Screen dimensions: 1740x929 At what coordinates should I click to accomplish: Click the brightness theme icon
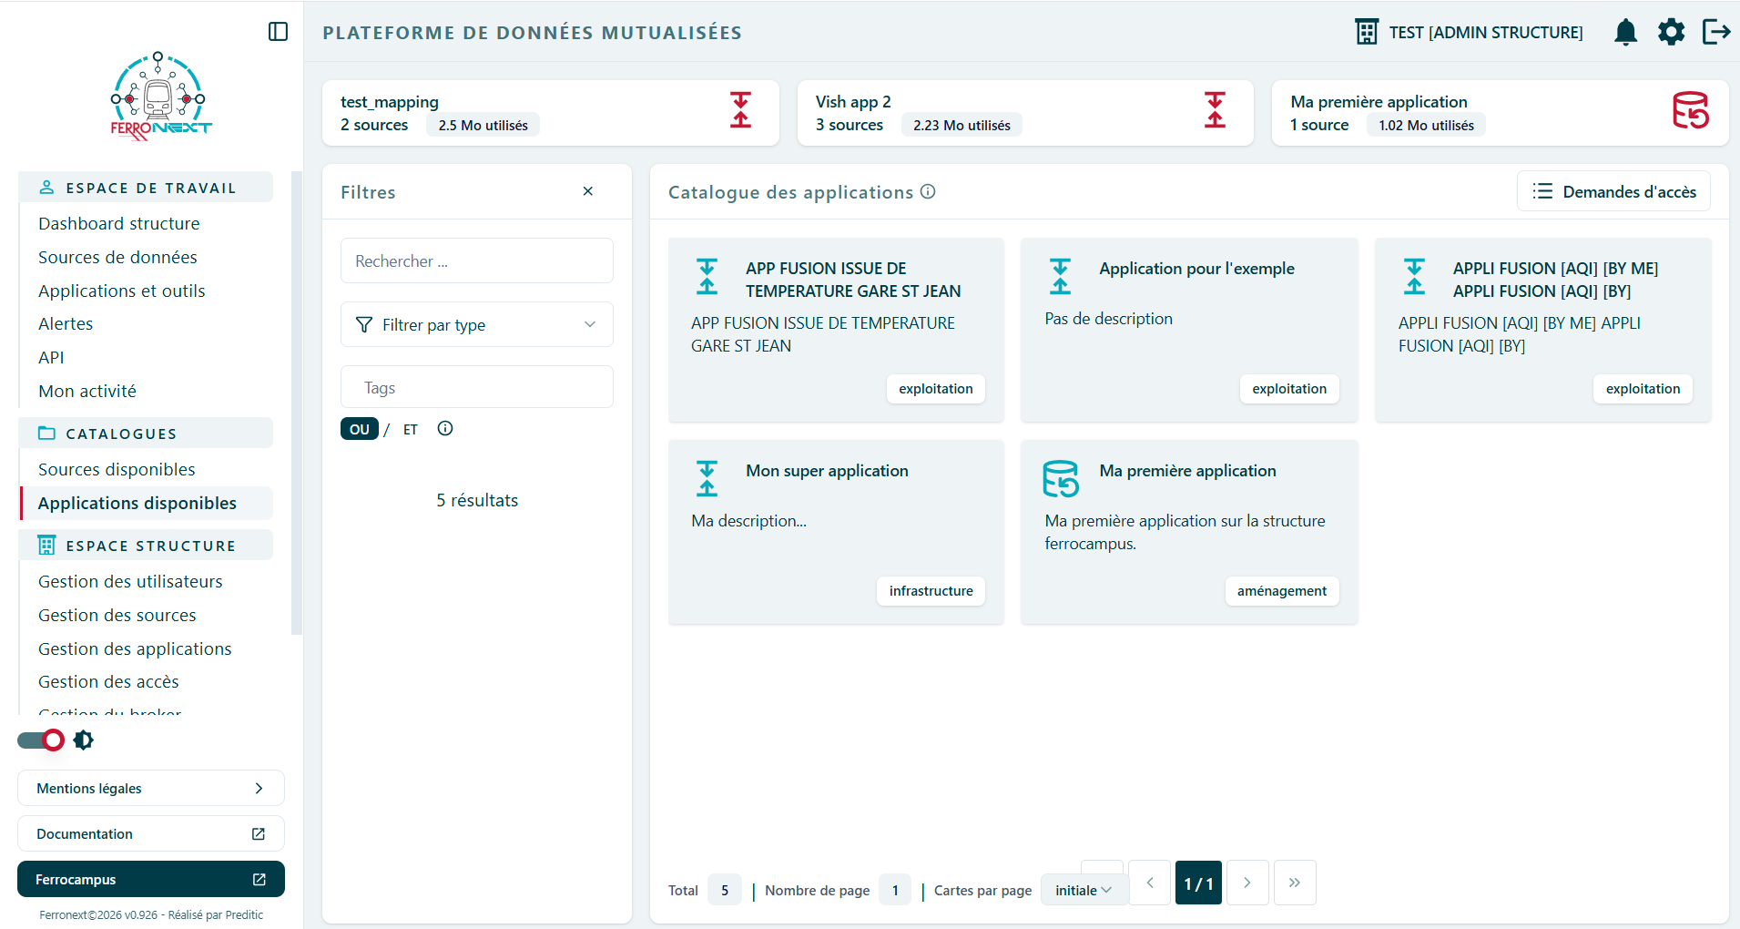[x=84, y=740]
